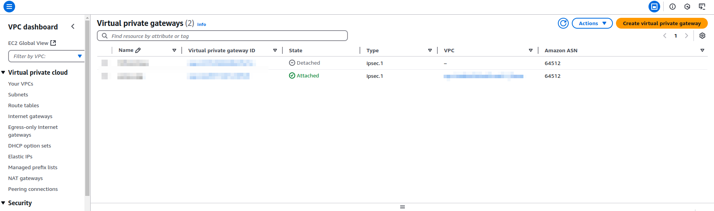This screenshot has height=211, width=714.
Task: Open the gateway ID link in Detached row
Action: 221,63
